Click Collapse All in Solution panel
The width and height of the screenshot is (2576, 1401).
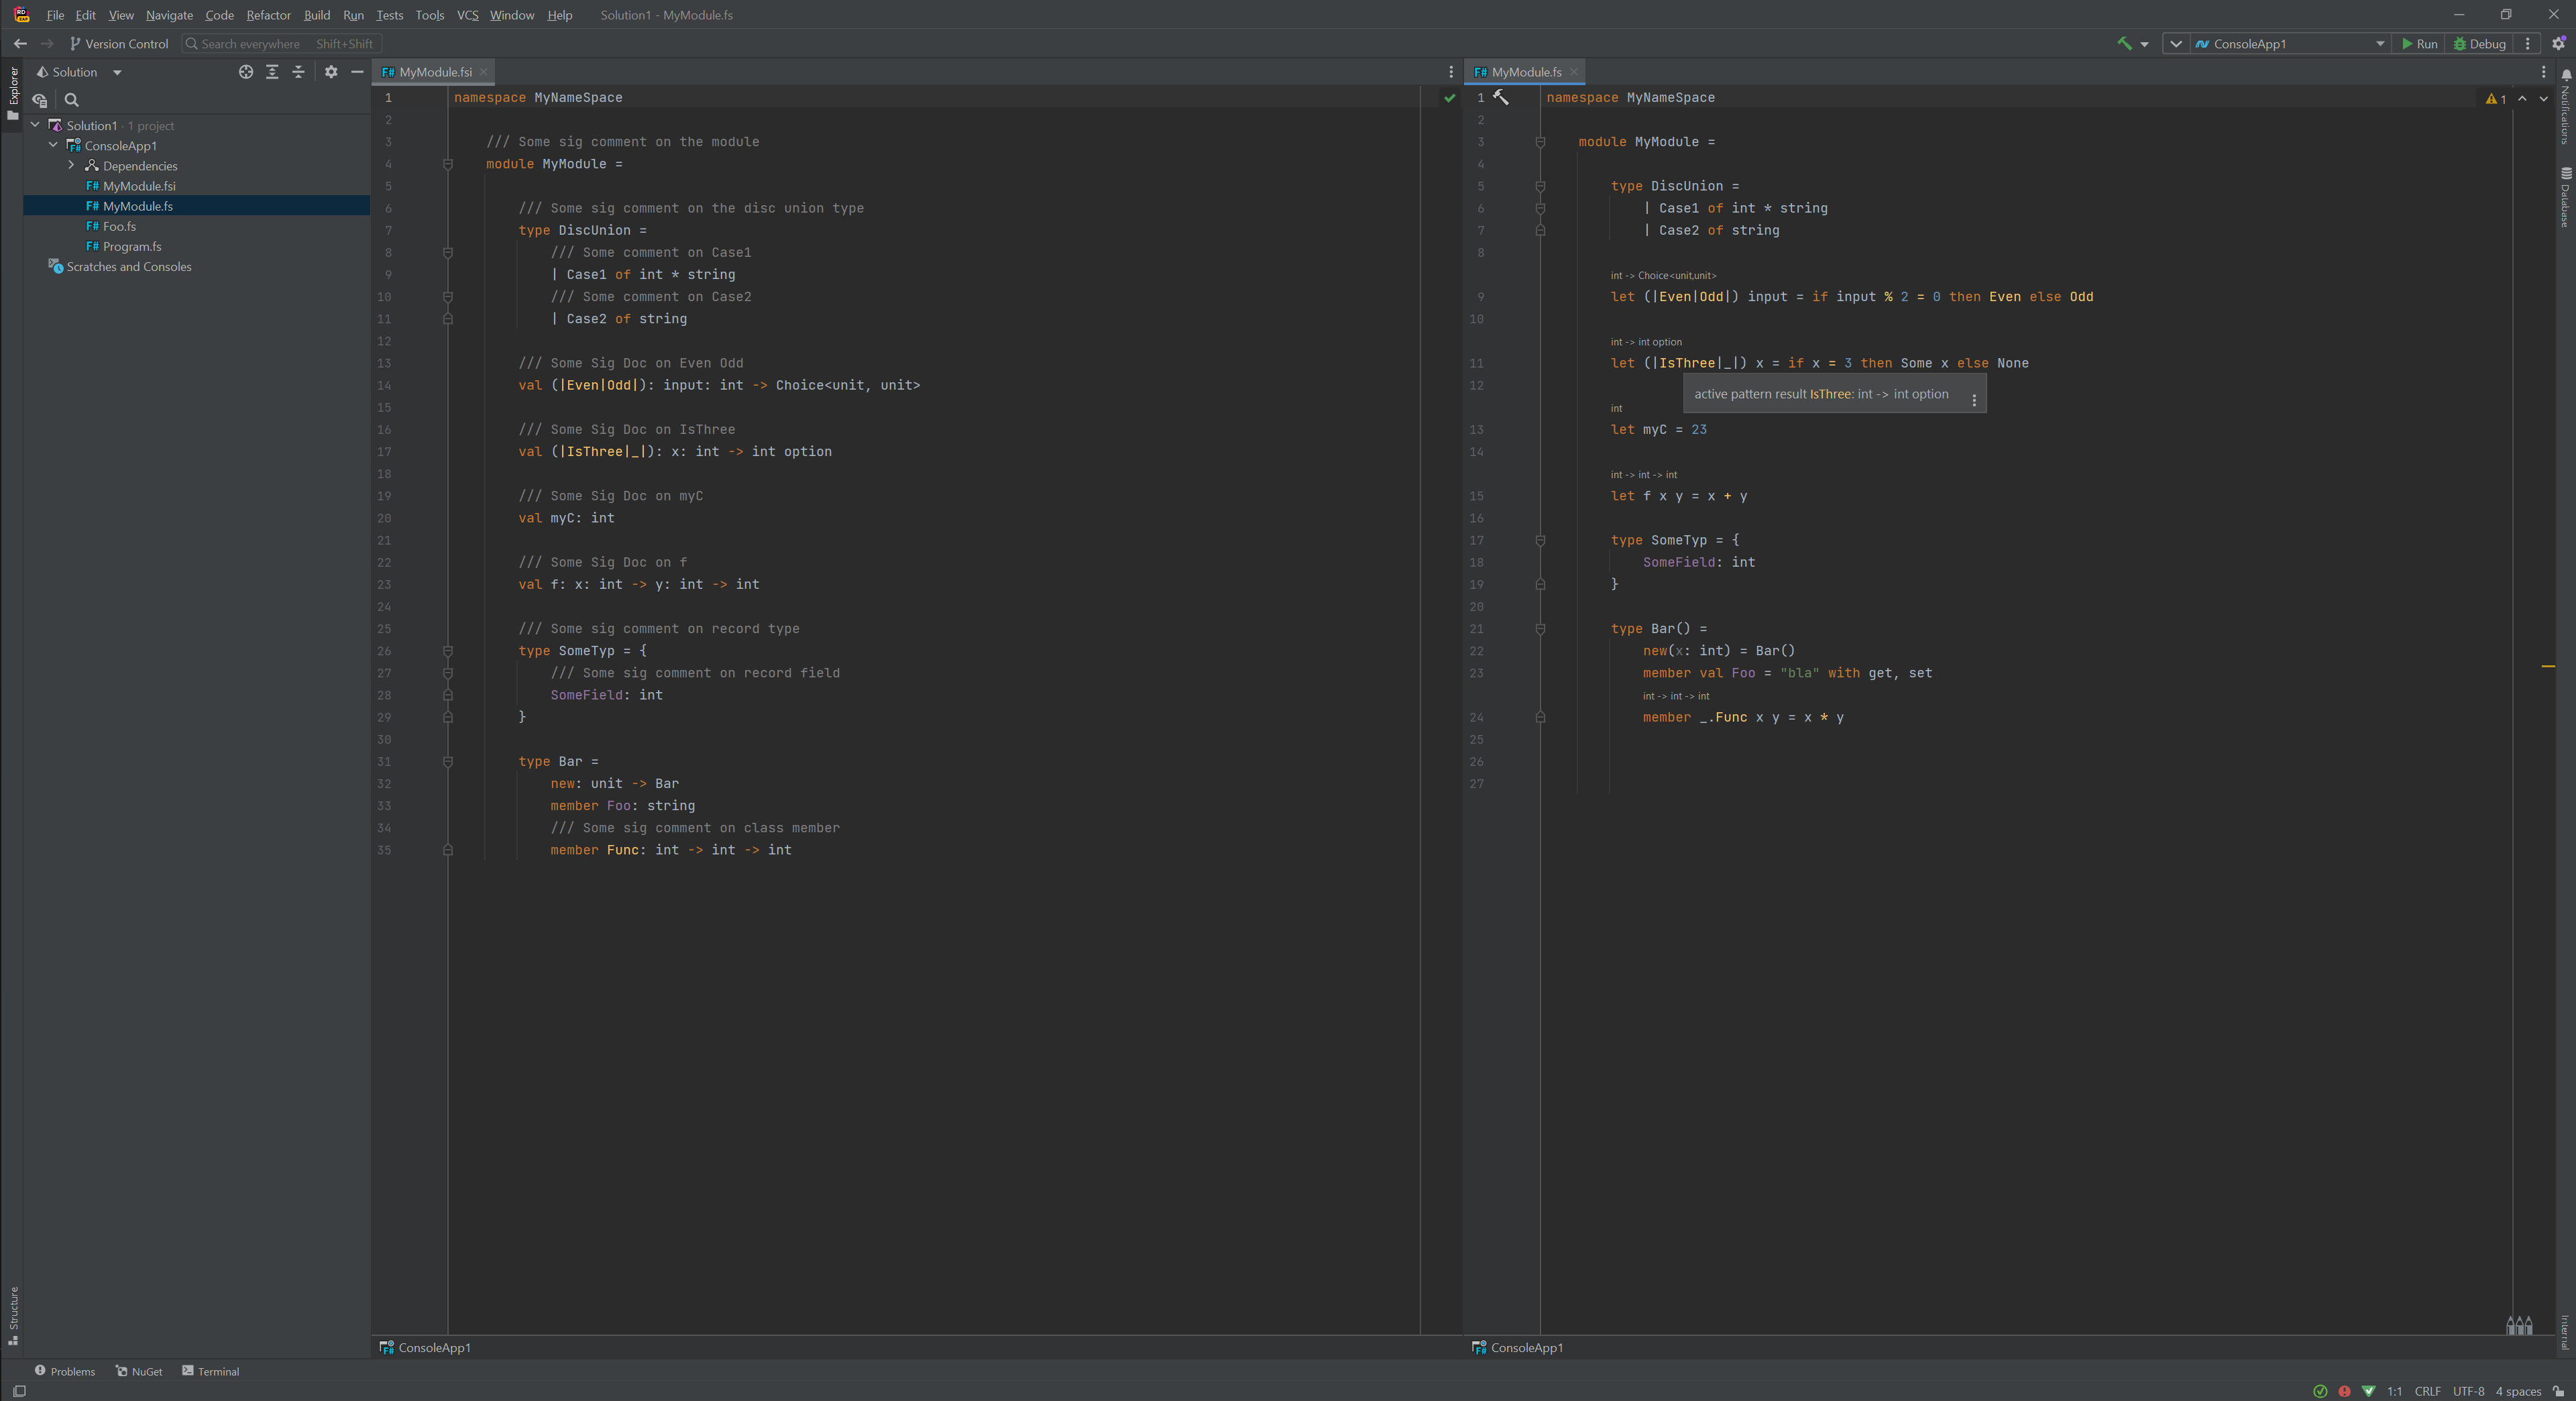298,72
